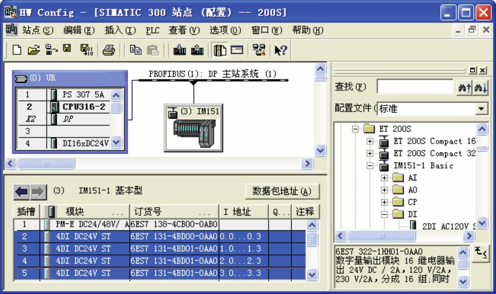The width and height of the screenshot is (496, 294).
Task: Open the 窗口(W) menu
Action: (x=268, y=31)
